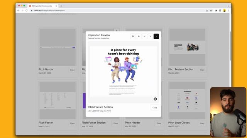Copy the background Pitch Feature Section card
The image size is (247, 138).
pos(202,70)
